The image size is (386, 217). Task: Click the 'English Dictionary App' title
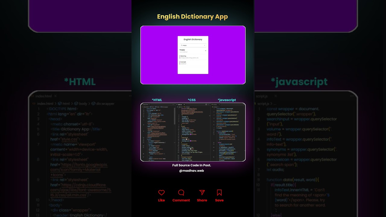(x=192, y=17)
